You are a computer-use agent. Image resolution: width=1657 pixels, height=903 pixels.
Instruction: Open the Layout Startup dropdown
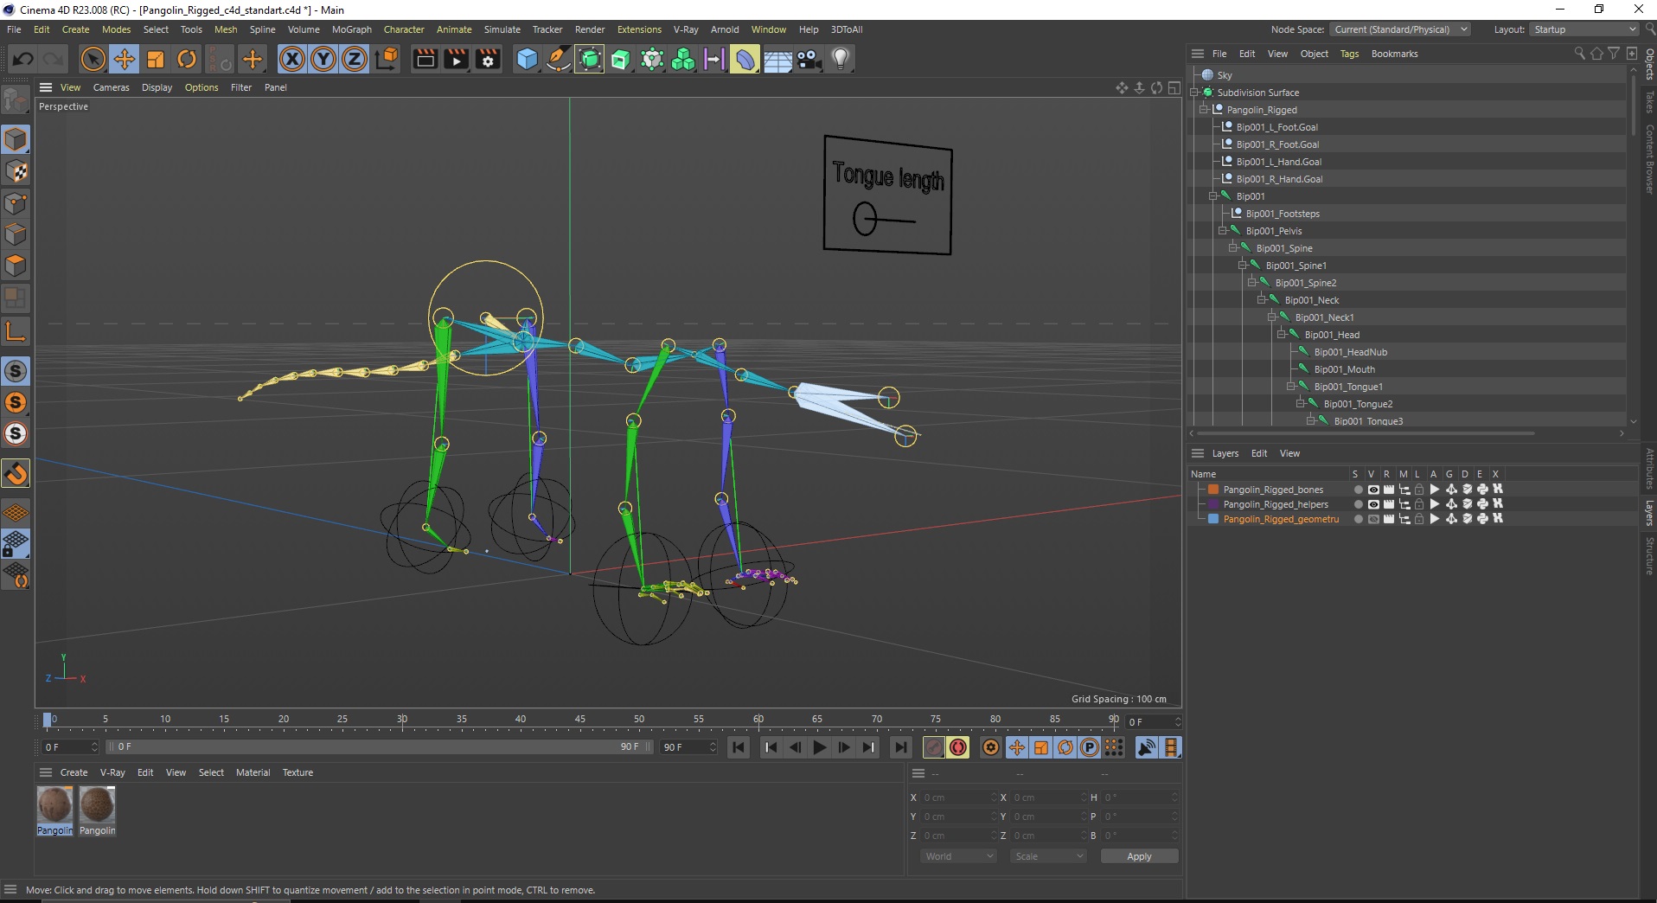click(1584, 29)
